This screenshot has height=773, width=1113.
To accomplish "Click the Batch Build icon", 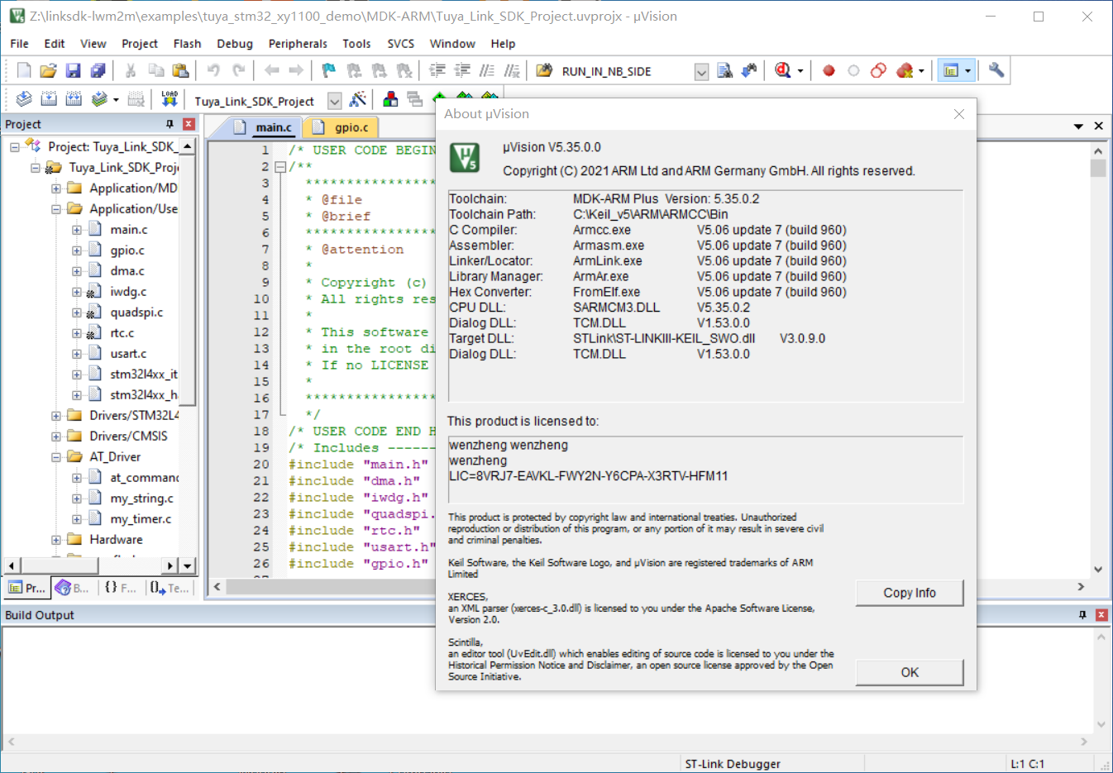I will (99, 100).
